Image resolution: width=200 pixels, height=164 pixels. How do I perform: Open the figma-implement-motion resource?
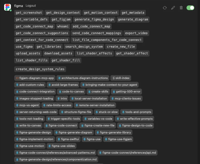pos(34,139)
